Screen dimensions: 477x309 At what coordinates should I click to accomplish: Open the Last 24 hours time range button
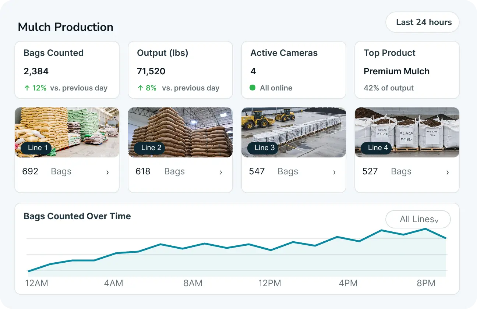click(x=423, y=22)
